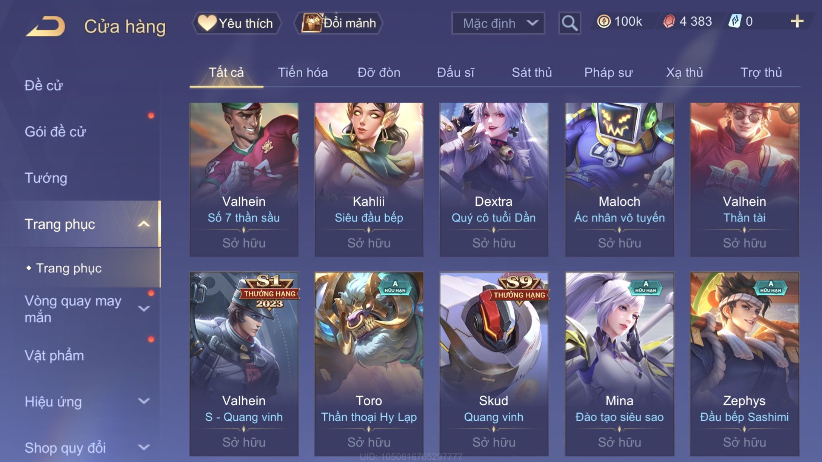
Task: Expand Shop quy đổi section
Action: click(144, 447)
